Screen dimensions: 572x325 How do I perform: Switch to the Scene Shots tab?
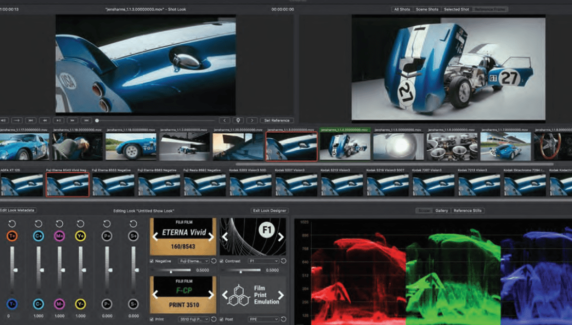pos(427,9)
